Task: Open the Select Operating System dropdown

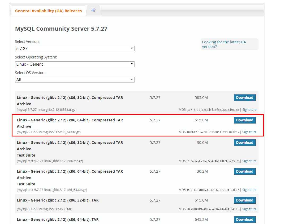Action: tap(75, 64)
